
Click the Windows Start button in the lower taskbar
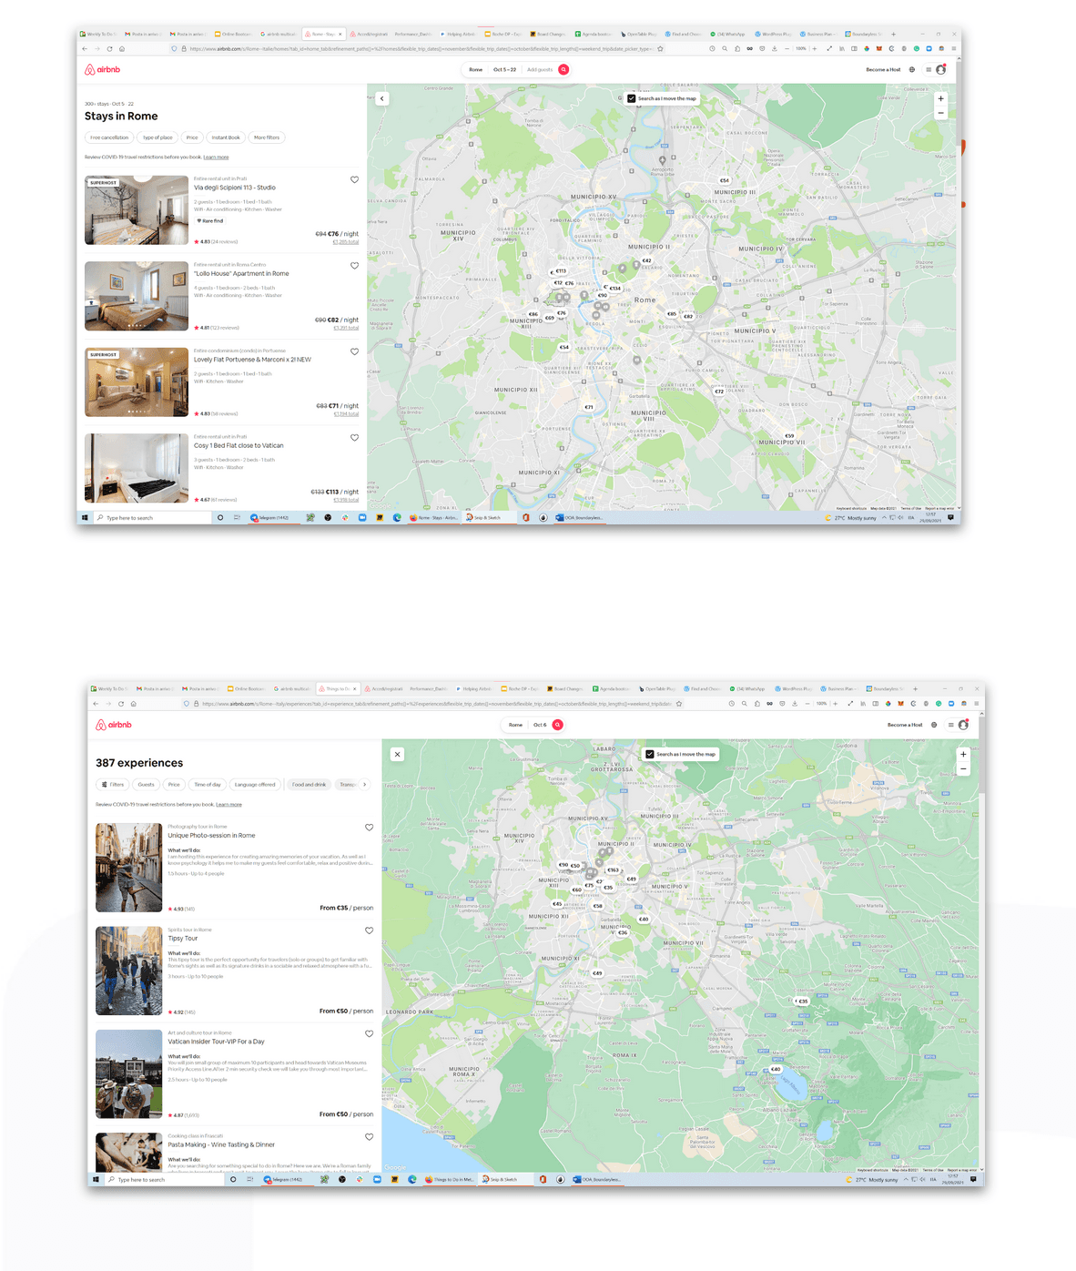point(96,1179)
